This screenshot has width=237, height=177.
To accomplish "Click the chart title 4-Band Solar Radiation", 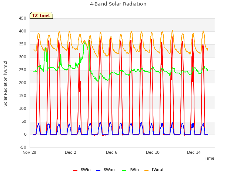I will pyautogui.click(x=118, y=4).
